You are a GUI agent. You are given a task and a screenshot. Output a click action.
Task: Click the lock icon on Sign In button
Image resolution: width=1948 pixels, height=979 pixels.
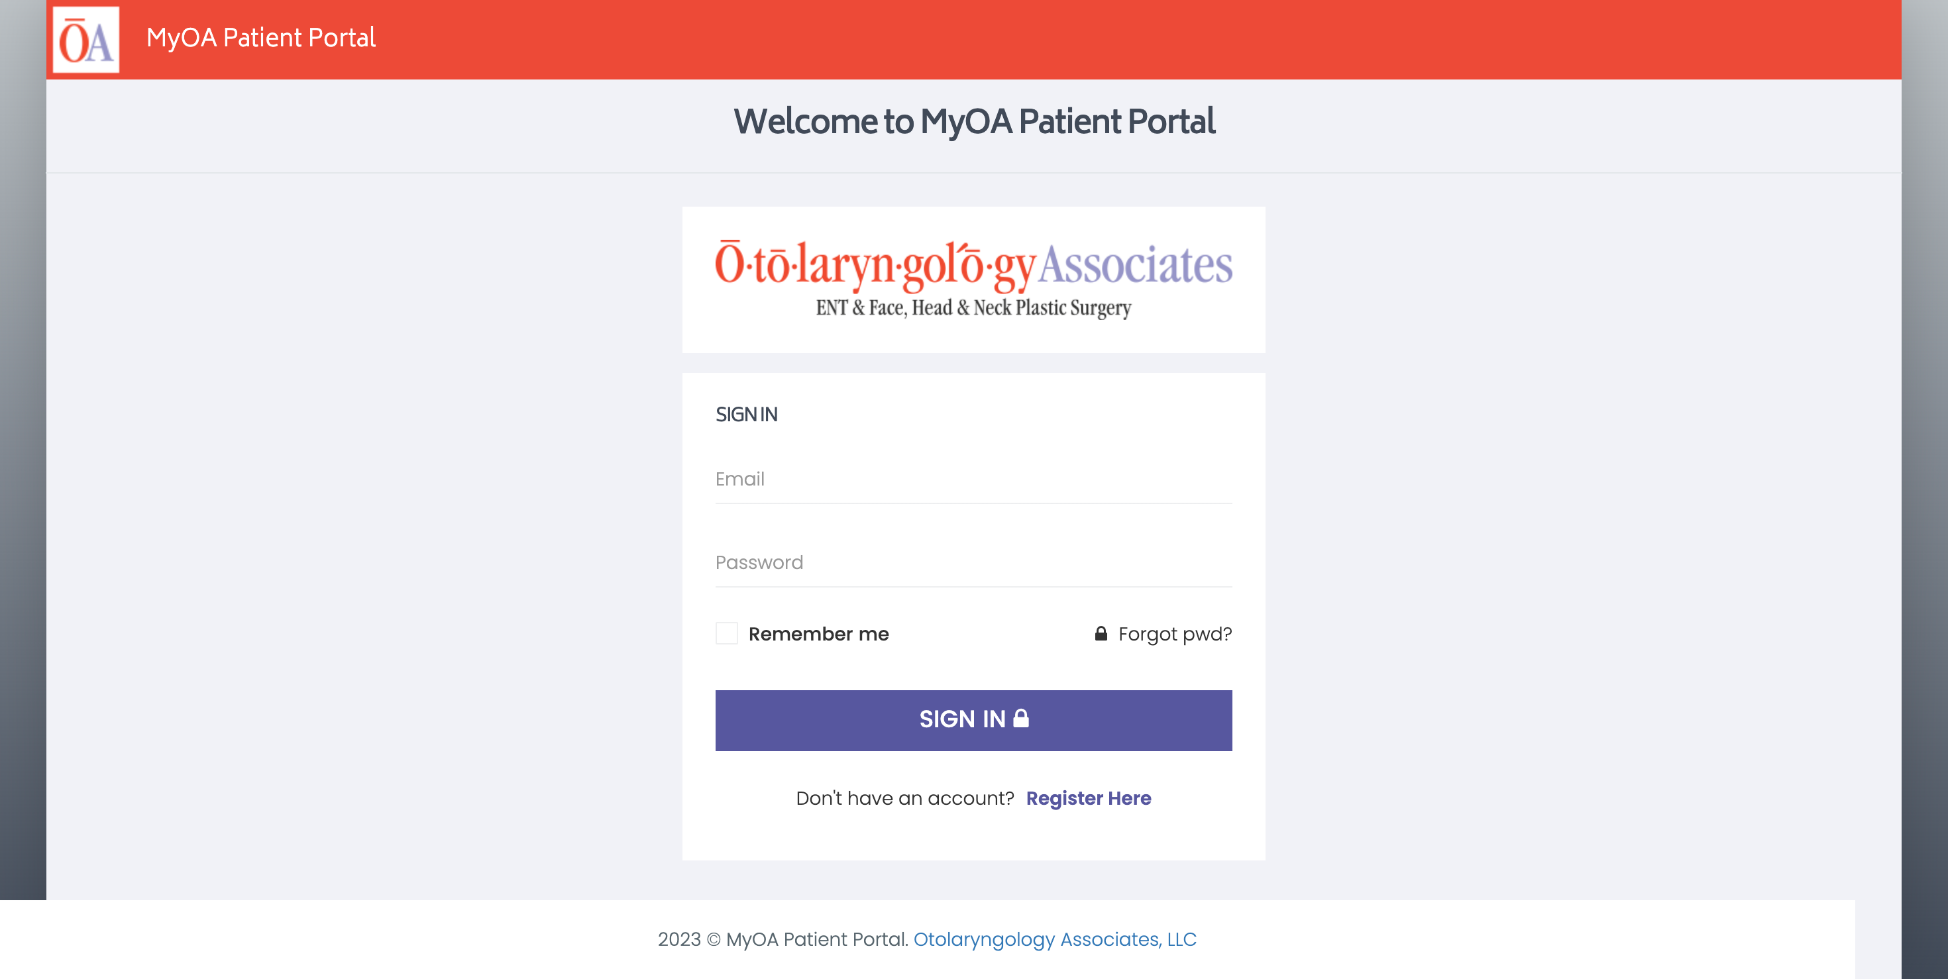pyautogui.click(x=1020, y=718)
